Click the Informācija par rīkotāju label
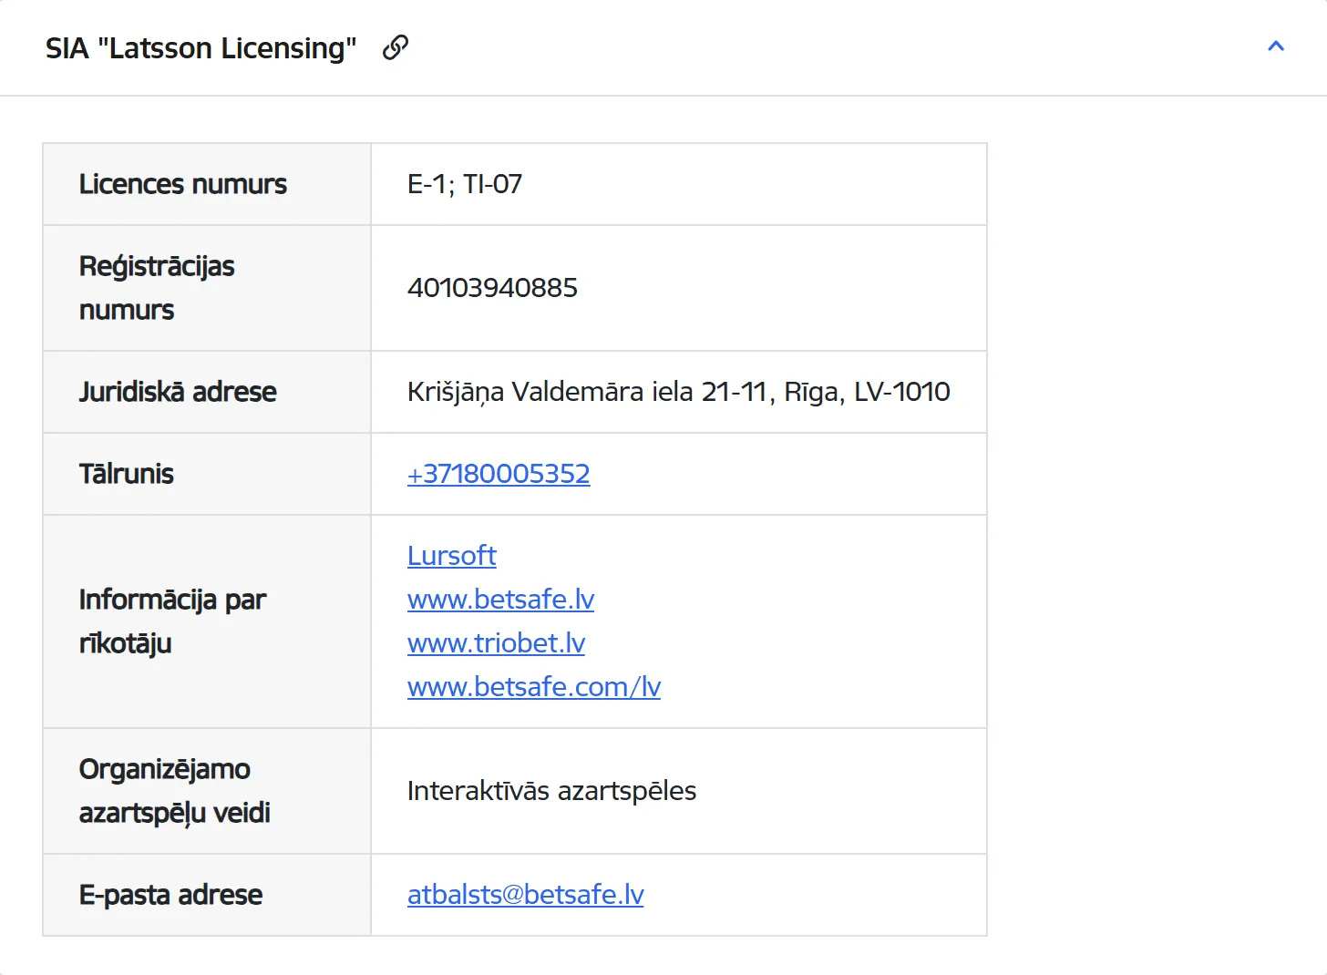The image size is (1327, 975). click(172, 621)
